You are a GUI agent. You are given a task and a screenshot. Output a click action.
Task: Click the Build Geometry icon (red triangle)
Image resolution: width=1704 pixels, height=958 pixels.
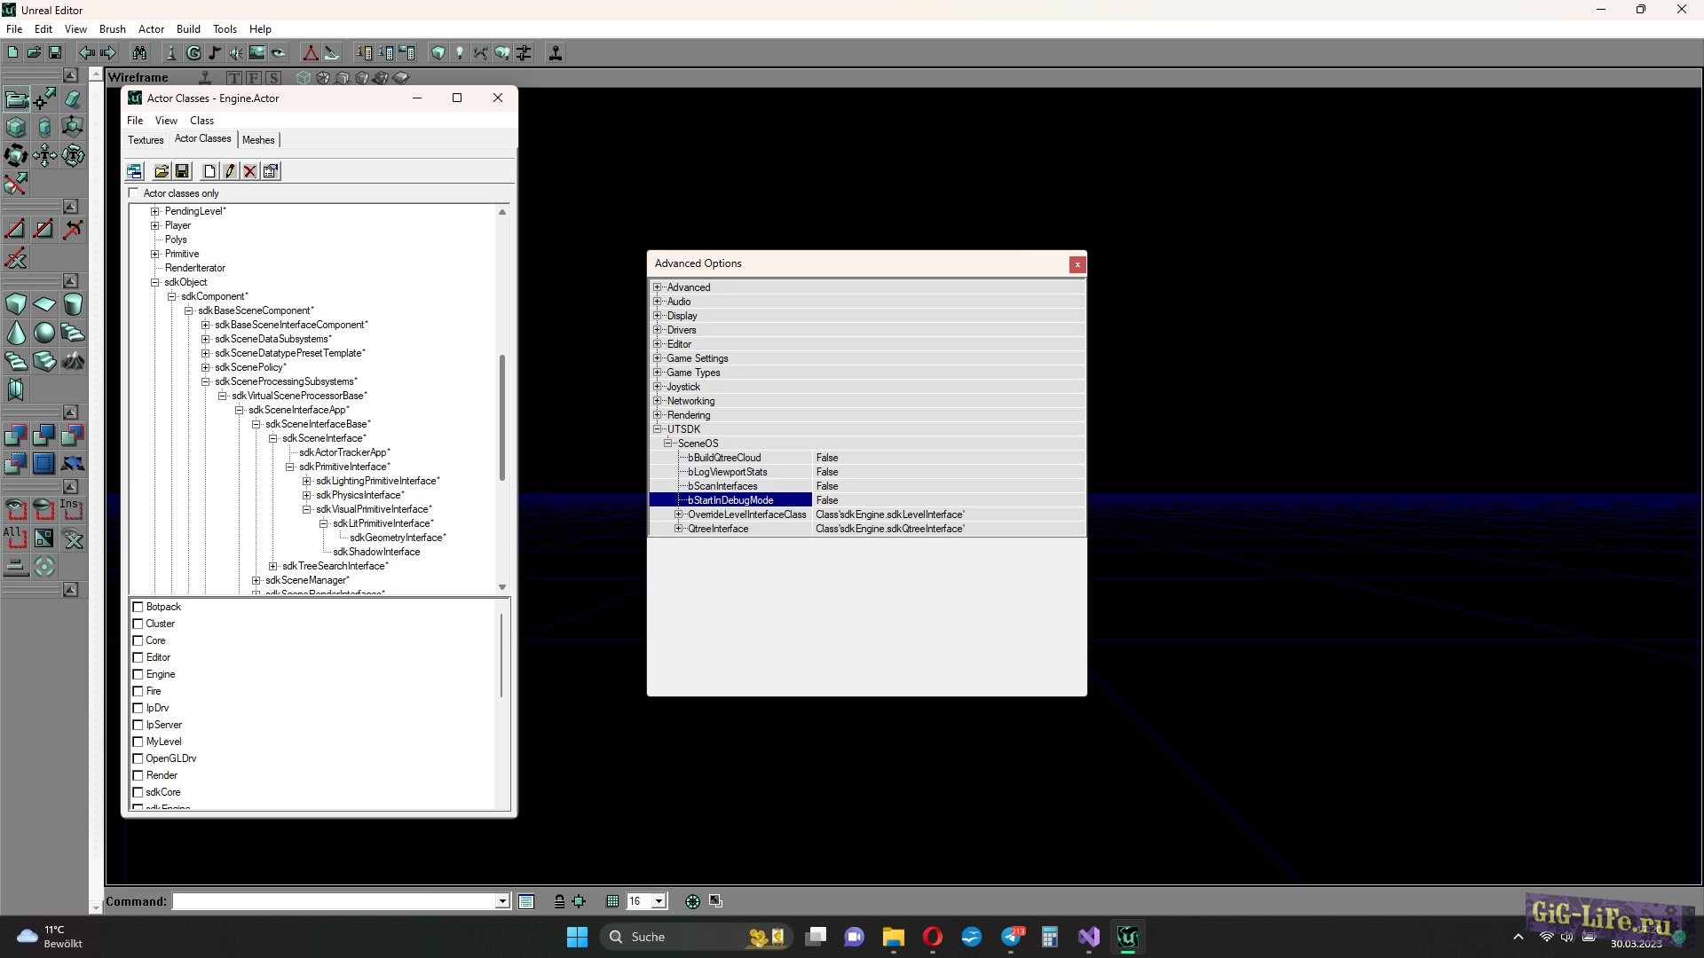(x=312, y=53)
